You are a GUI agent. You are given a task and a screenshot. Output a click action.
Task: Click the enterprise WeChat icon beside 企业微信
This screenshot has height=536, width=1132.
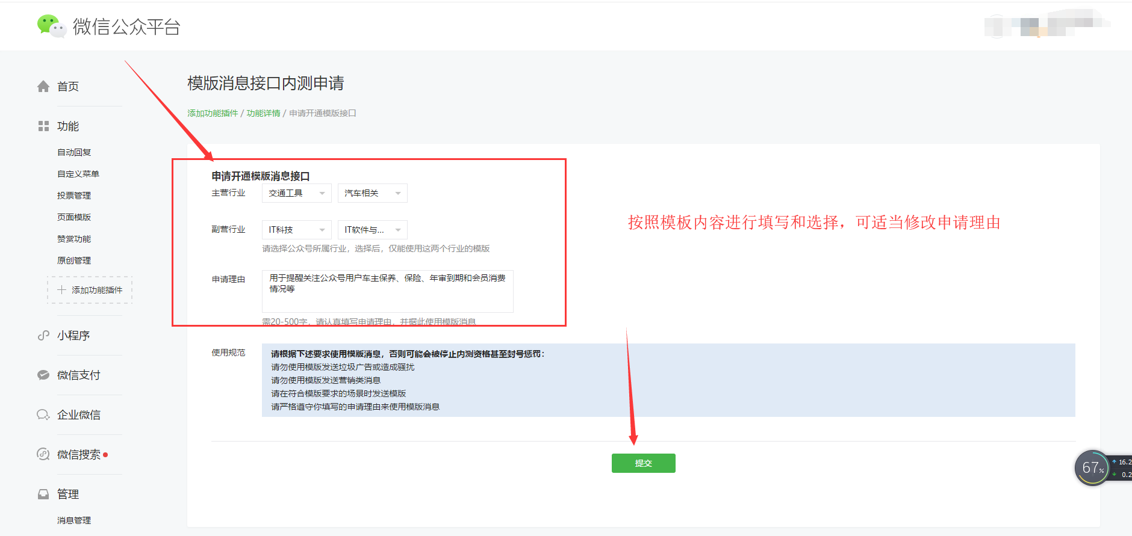[x=43, y=415]
